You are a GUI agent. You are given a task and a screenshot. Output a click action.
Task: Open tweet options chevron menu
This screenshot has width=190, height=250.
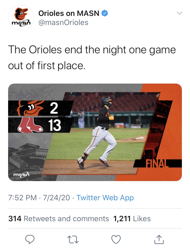180,13
